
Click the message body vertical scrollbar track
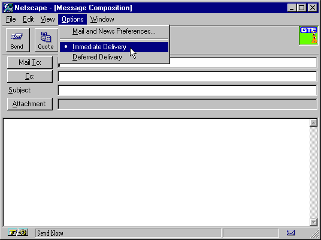pos(313,172)
